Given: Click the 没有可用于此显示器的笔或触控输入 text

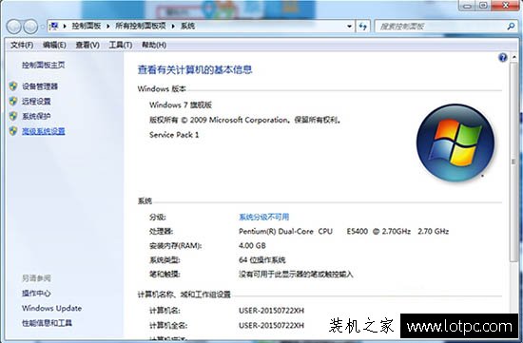Looking at the screenshot, I should click(x=296, y=275).
